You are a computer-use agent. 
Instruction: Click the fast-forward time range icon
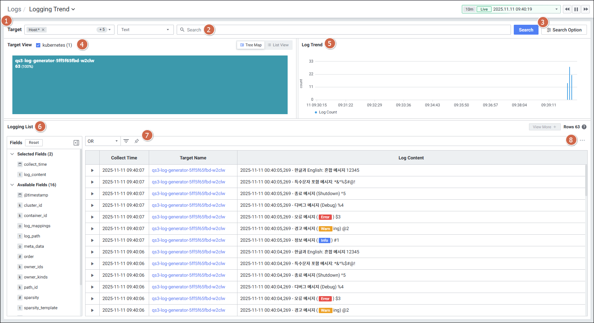click(586, 9)
